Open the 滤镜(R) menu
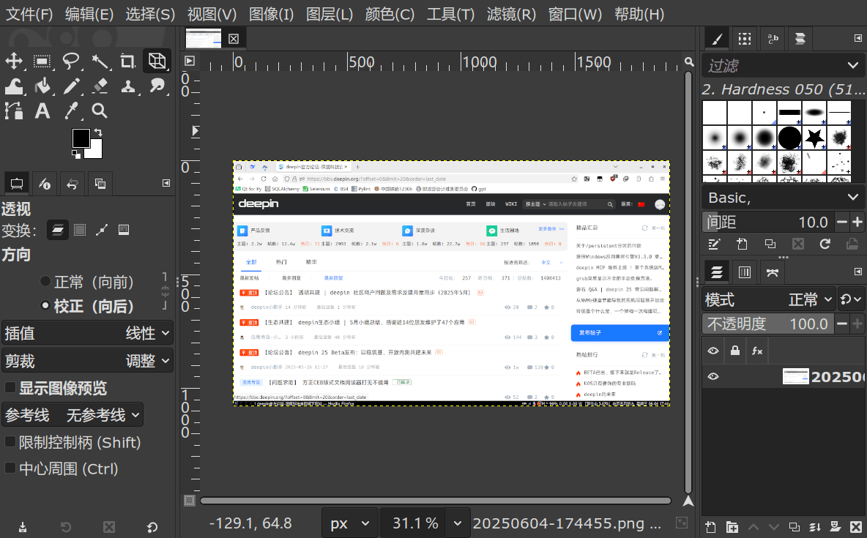The height and width of the screenshot is (538, 867). pyautogui.click(x=511, y=14)
